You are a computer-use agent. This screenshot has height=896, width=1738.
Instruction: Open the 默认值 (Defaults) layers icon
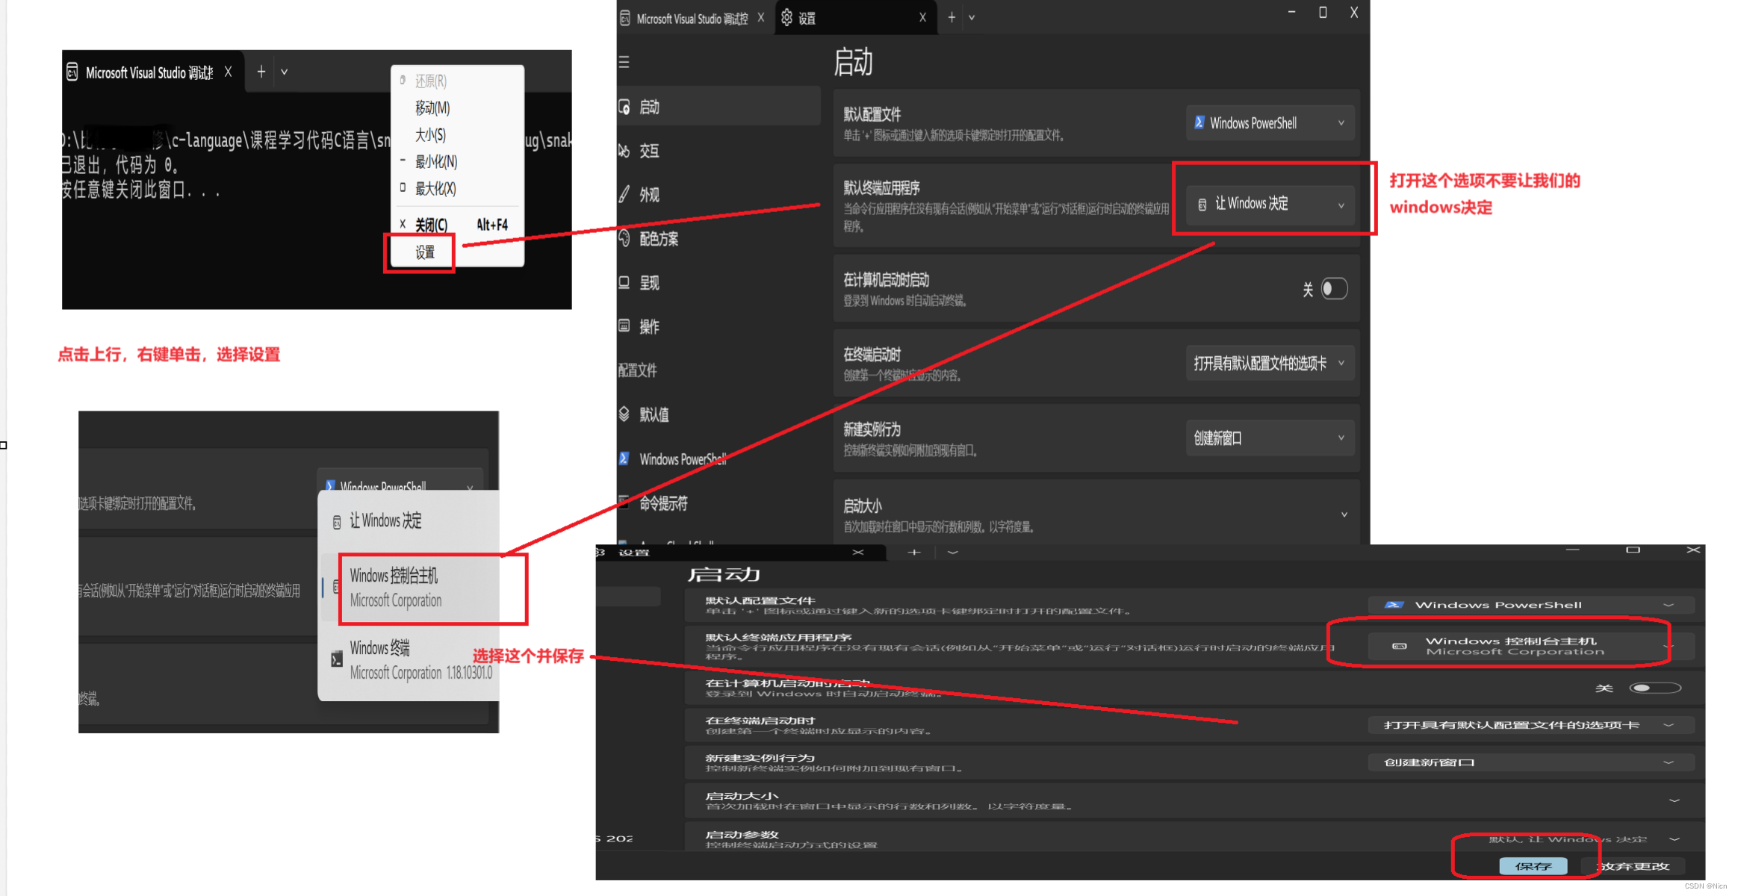click(x=624, y=414)
